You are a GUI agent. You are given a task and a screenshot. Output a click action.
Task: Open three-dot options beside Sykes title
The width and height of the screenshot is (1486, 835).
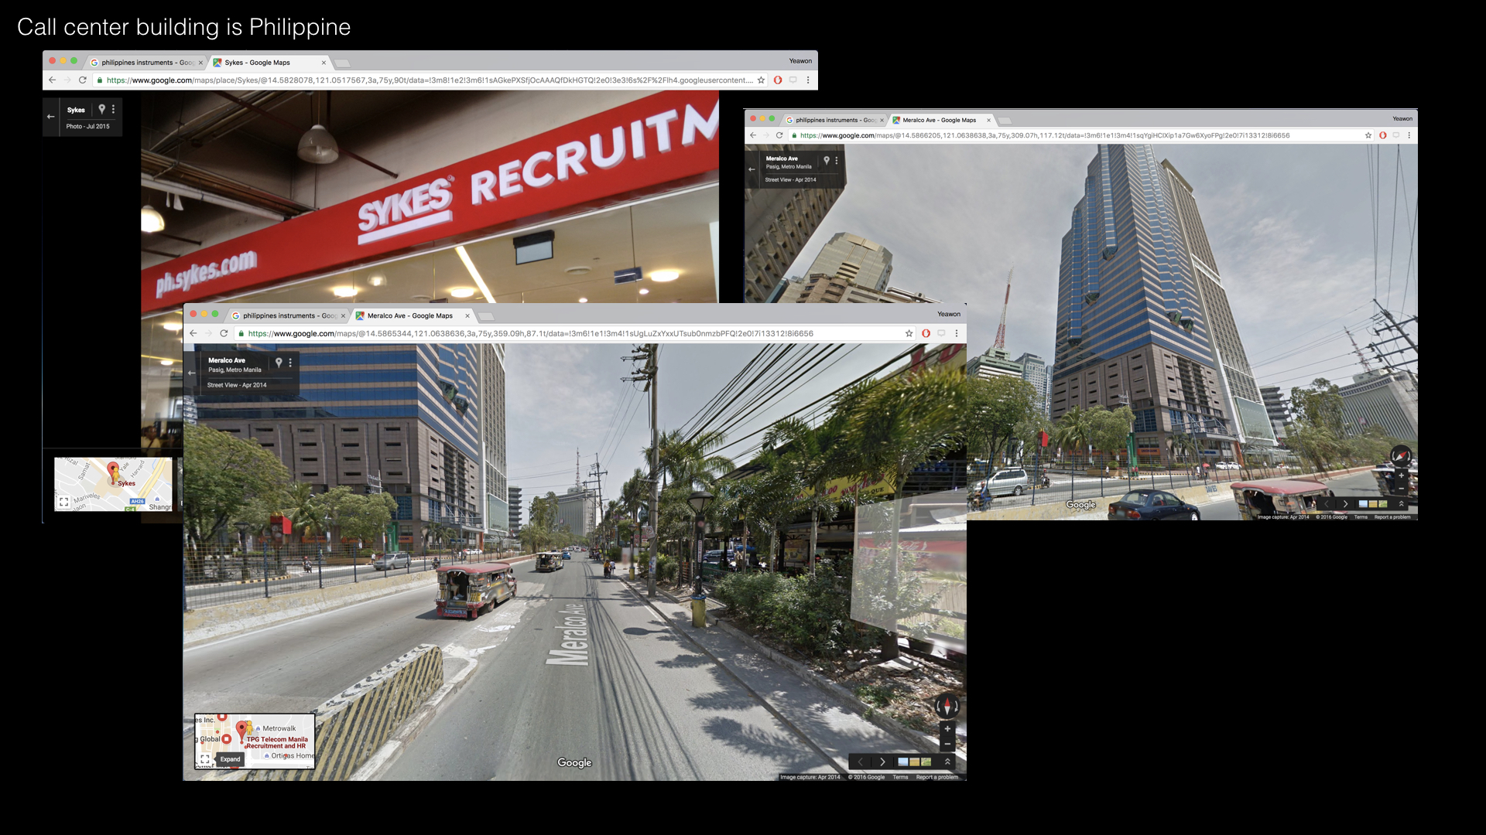[x=113, y=109]
